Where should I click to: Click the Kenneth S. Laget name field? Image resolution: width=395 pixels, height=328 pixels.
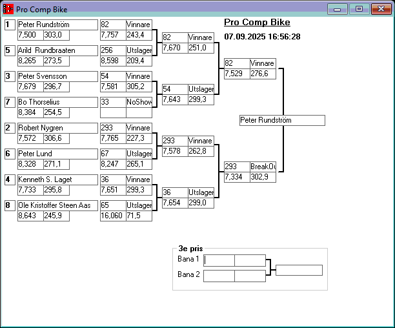tap(57, 179)
